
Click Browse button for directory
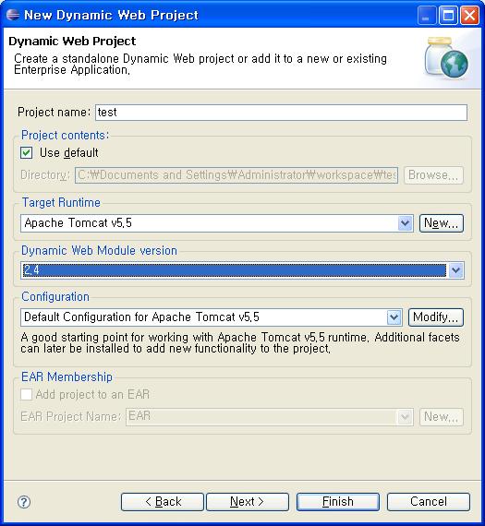[433, 175]
